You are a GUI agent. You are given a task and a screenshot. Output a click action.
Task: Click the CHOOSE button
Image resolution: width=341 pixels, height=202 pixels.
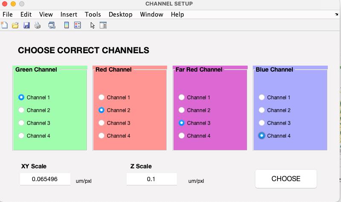(x=286, y=179)
